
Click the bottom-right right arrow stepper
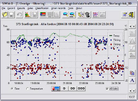(134, 91)
